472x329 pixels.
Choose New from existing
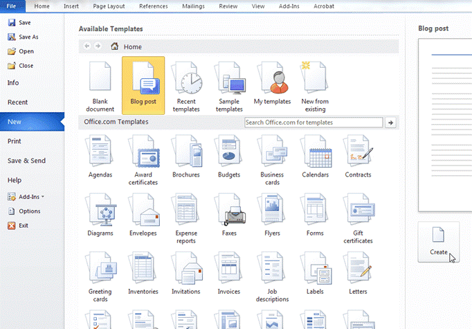tap(315, 86)
